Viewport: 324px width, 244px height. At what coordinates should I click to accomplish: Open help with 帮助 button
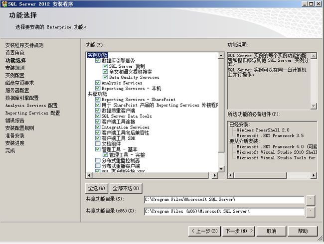click(303, 231)
